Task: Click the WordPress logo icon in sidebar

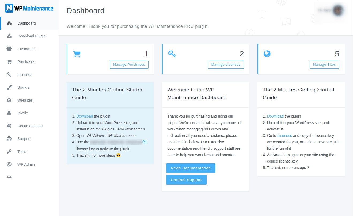Action: pos(9,164)
